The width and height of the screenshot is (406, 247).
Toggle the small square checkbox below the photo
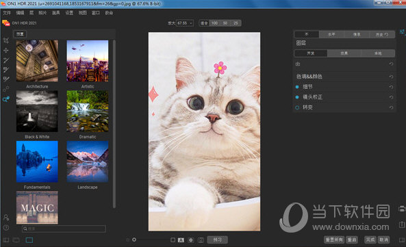173,240
